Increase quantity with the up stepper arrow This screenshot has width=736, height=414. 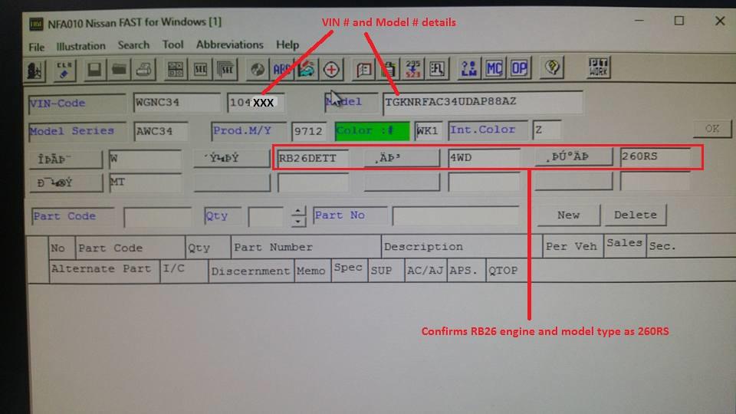[298, 212]
